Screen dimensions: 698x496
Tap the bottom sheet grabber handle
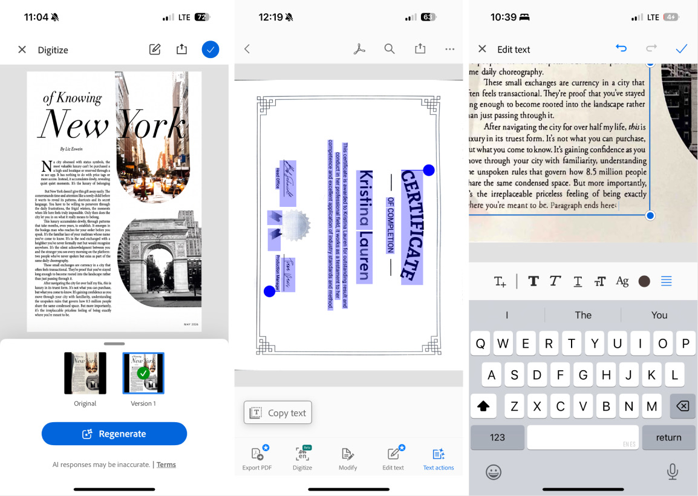point(114,344)
